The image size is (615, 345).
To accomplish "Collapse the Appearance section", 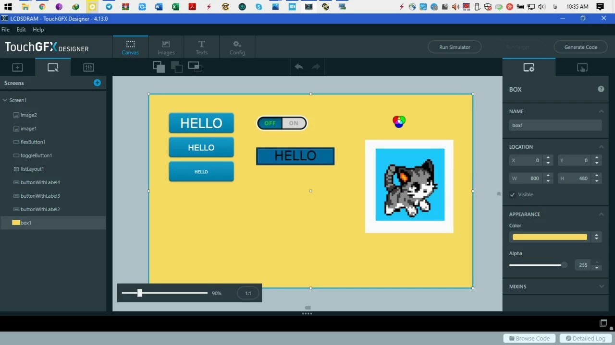I will click(x=601, y=214).
